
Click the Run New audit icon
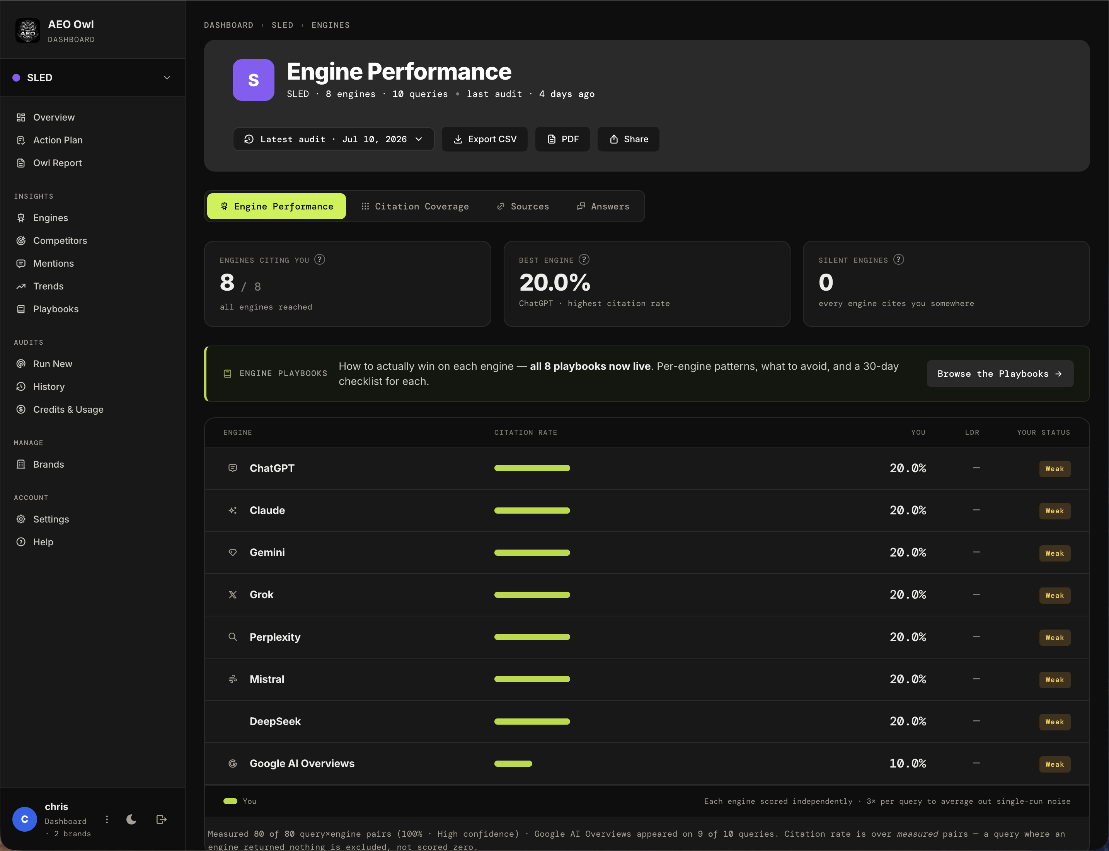pyautogui.click(x=21, y=364)
